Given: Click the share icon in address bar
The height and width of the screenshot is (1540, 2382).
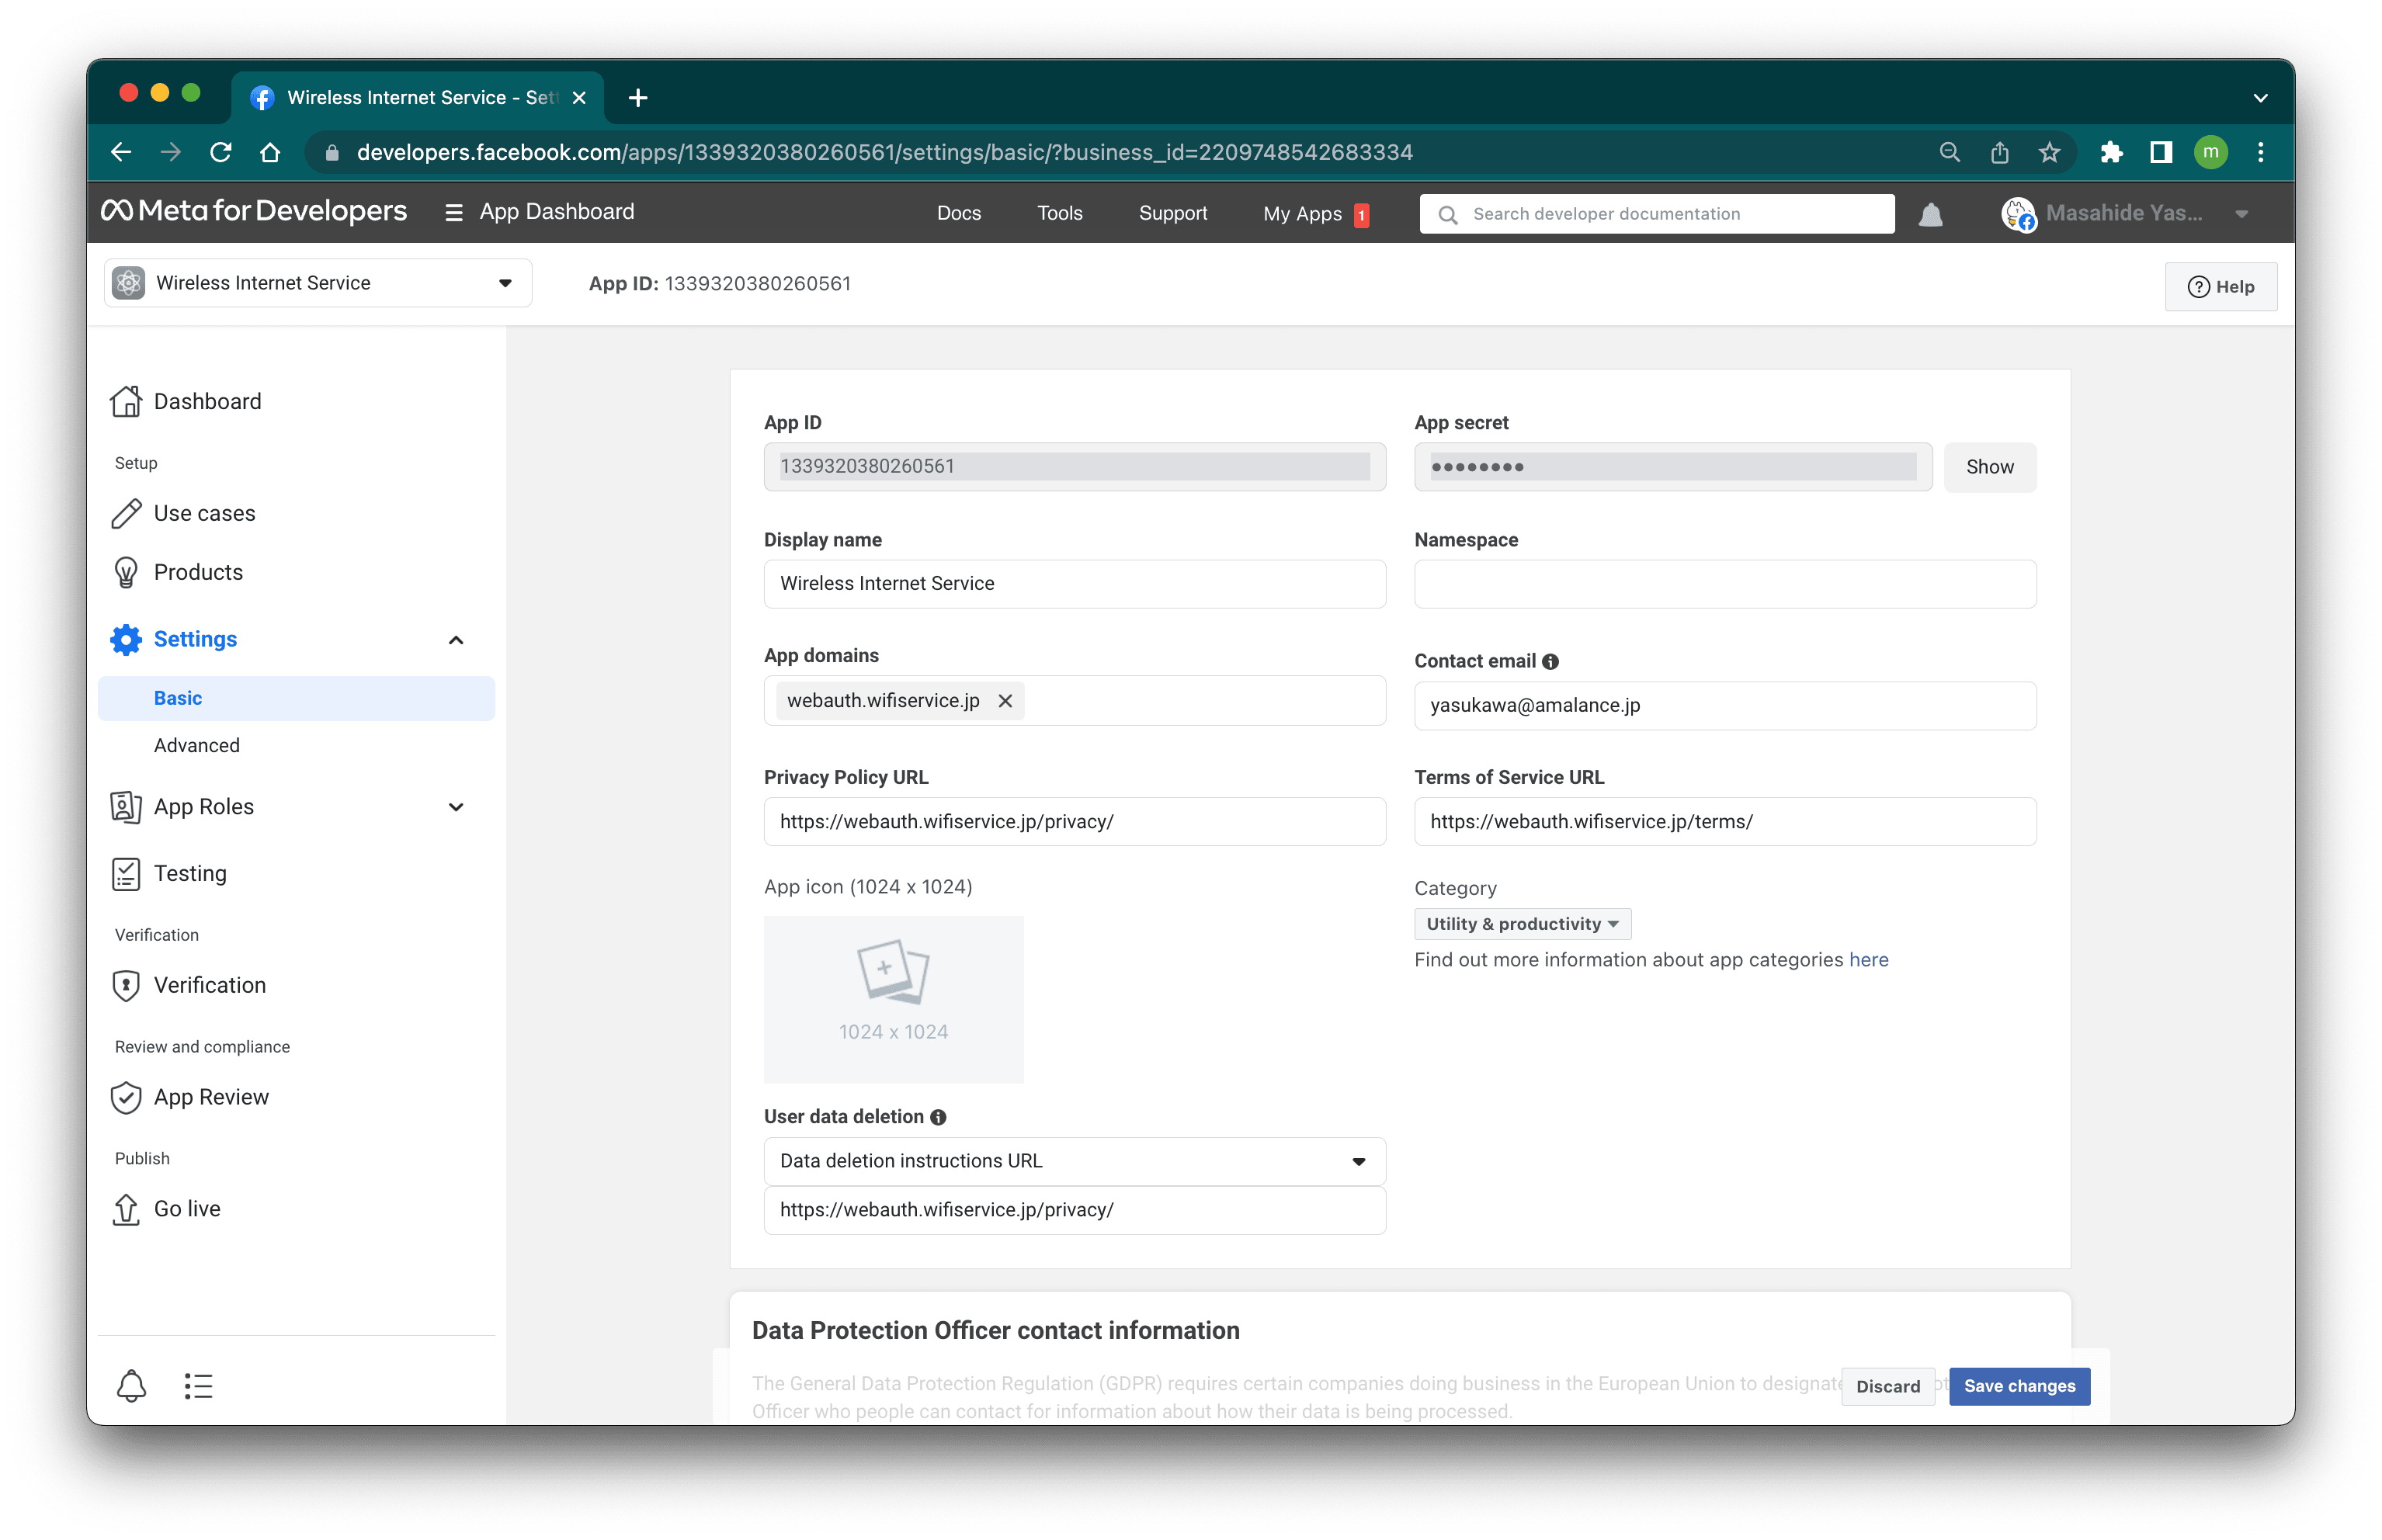Looking at the screenshot, I should tap(1999, 152).
